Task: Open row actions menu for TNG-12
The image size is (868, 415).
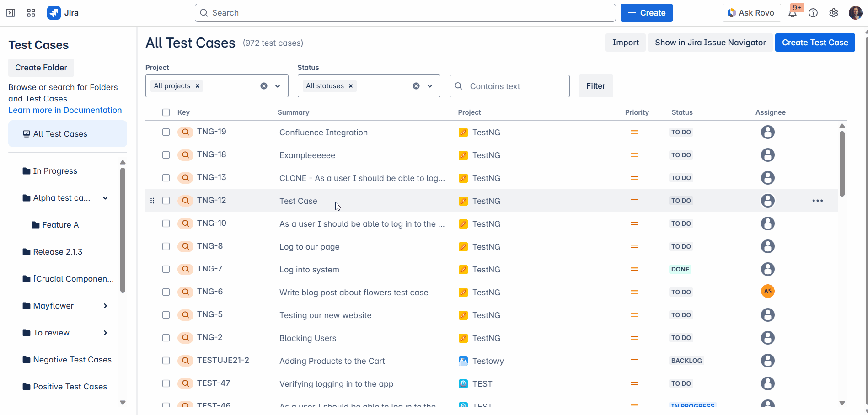Action: [x=818, y=201]
